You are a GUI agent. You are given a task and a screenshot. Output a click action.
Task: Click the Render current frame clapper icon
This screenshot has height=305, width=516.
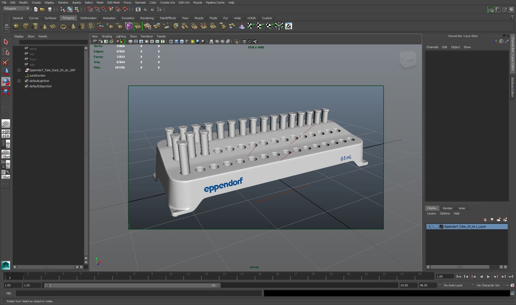(145, 9)
